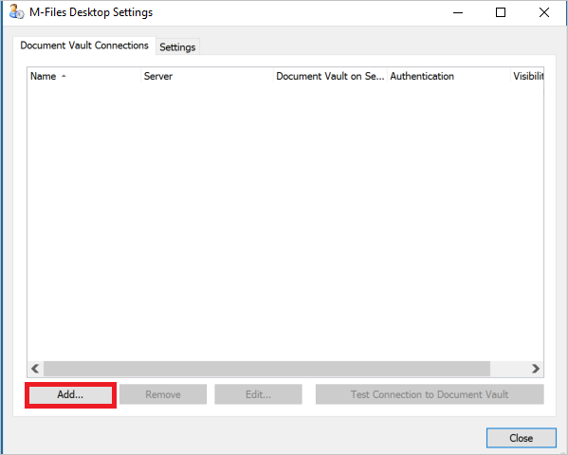Switch to the Settings tab

tap(177, 47)
